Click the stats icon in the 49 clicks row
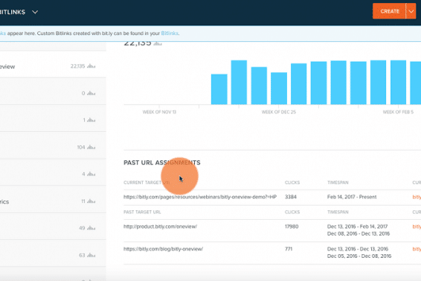 [91, 228]
